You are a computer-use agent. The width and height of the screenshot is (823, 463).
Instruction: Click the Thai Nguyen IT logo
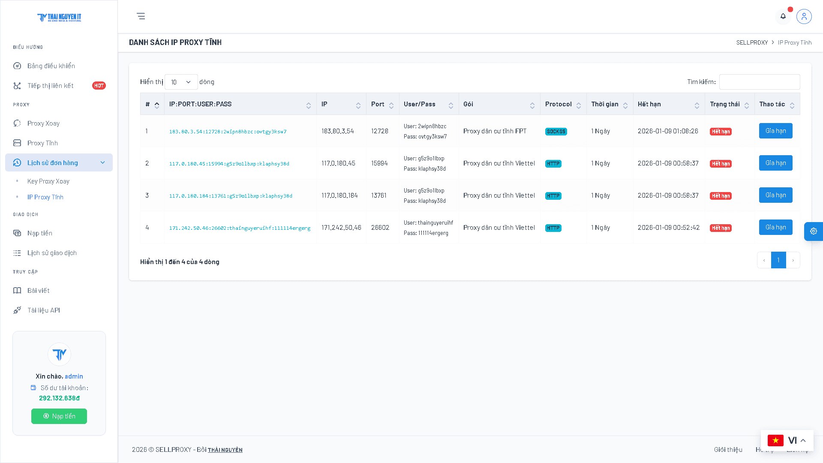59,18
